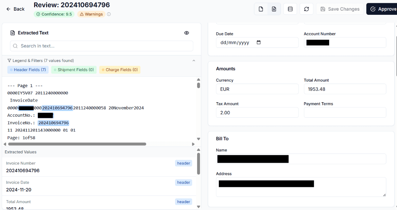Viewport: 397px width, 210px height.
Task: Select the document-with-text view icon
Action: [x=274, y=9]
